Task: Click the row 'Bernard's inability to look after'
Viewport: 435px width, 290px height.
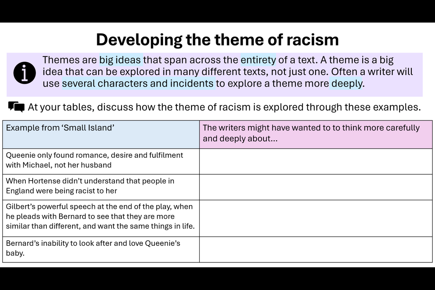Action: (x=101, y=249)
